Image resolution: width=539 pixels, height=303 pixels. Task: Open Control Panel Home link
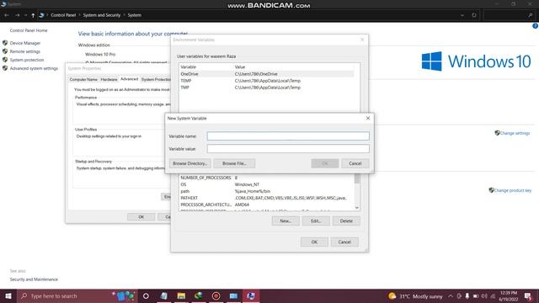[x=29, y=30]
